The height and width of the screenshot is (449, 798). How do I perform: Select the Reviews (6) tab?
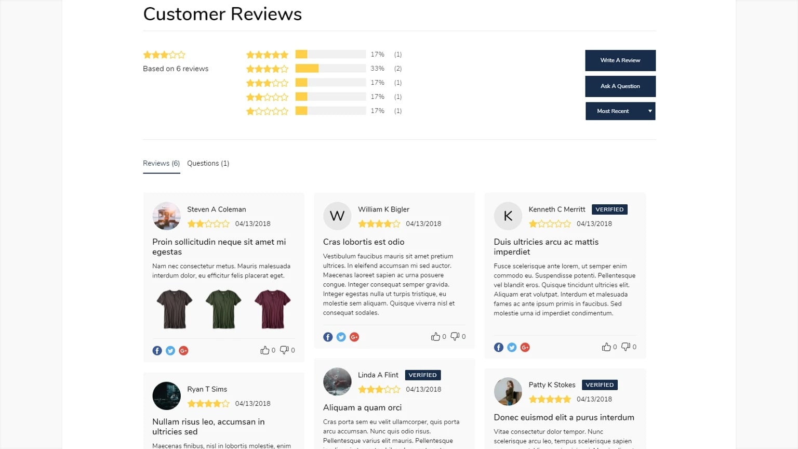(161, 163)
